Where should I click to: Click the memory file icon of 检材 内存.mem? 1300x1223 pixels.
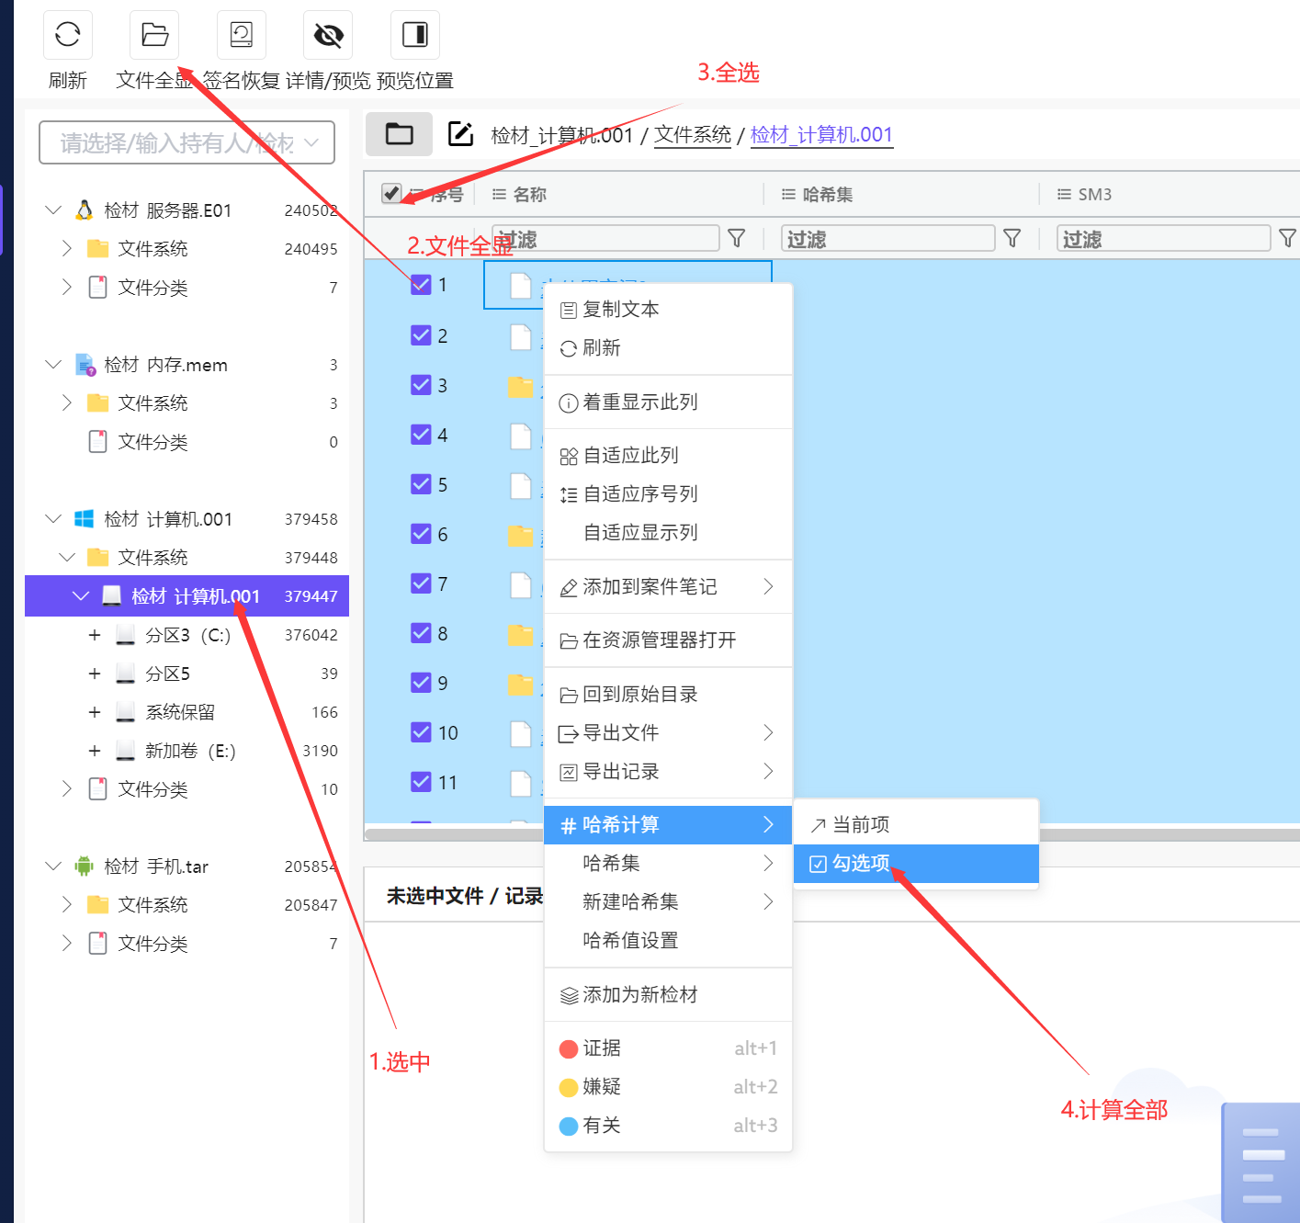coord(85,365)
